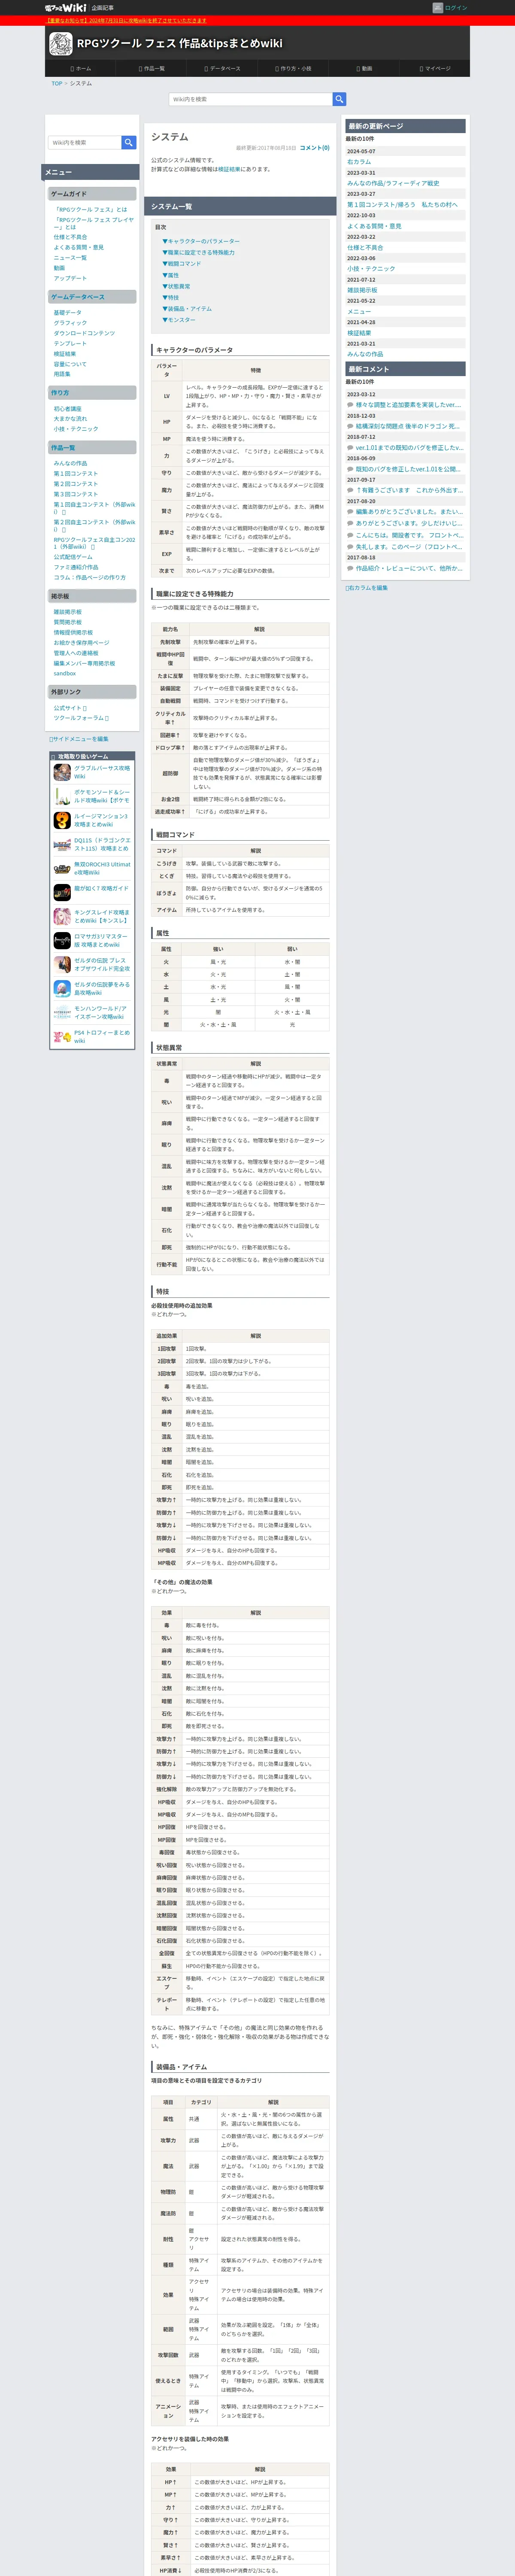Open the PS4 トロフィーまとめ game icon
Image resolution: width=515 pixels, height=2576 pixels.
point(62,1036)
